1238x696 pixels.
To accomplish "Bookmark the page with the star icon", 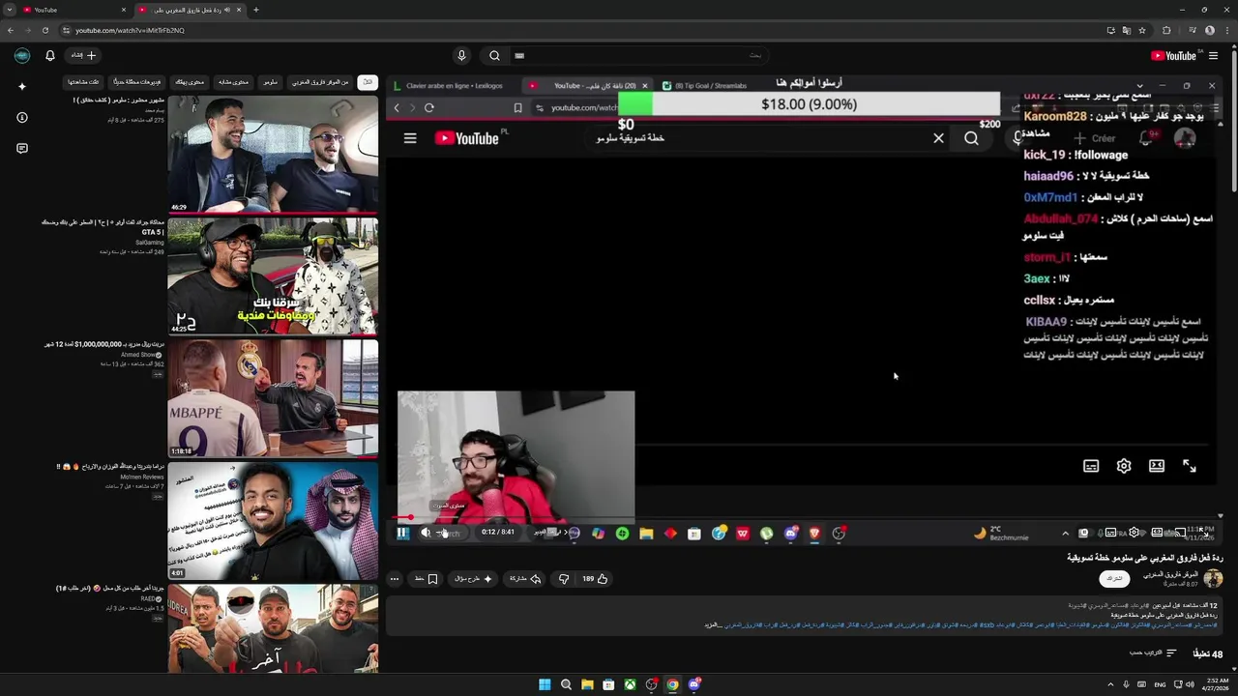I will (1142, 30).
